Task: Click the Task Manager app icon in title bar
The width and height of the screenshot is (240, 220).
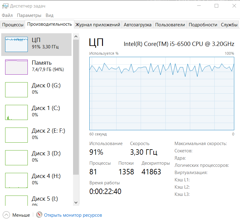Action: pos(5,6)
